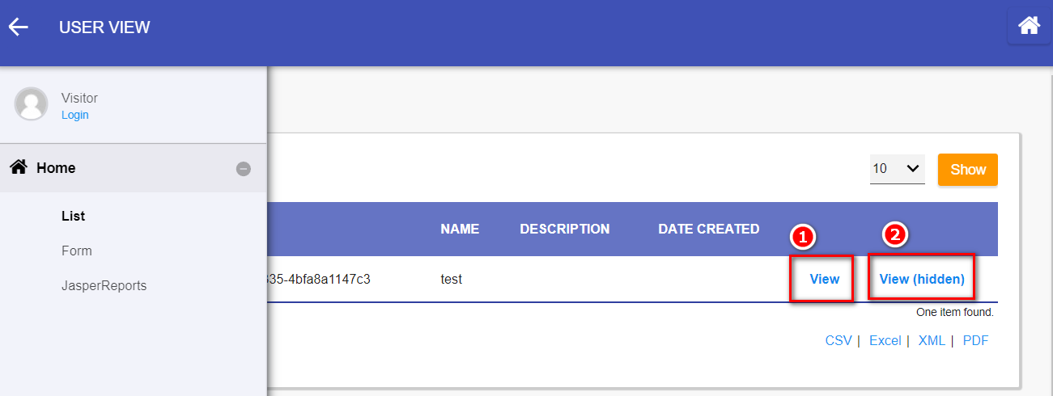
Task: Click the house icon beside Home menu
Action: point(18,167)
